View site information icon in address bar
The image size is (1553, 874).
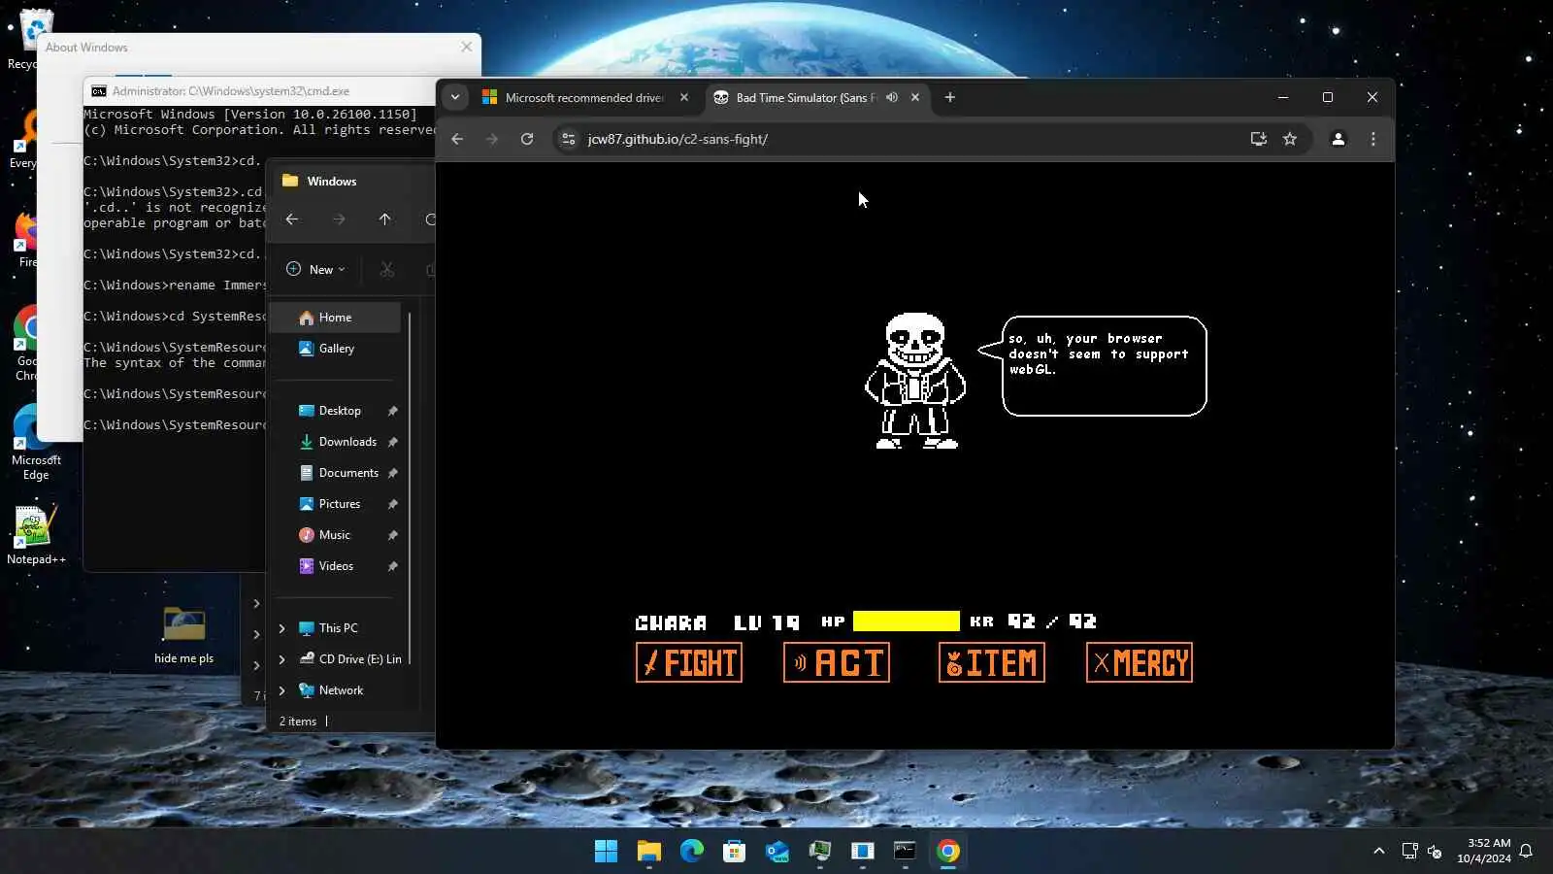click(569, 139)
